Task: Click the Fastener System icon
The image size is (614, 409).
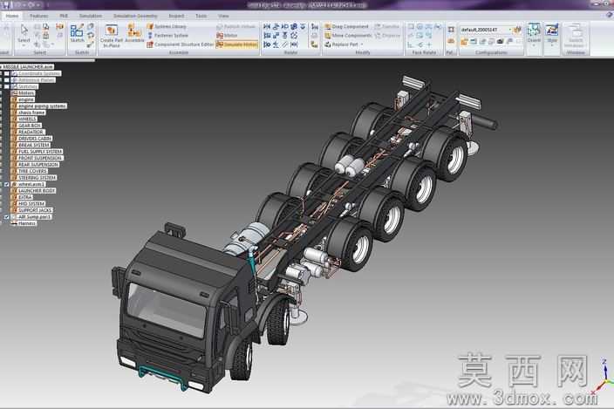Action: pyautogui.click(x=150, y=35)
